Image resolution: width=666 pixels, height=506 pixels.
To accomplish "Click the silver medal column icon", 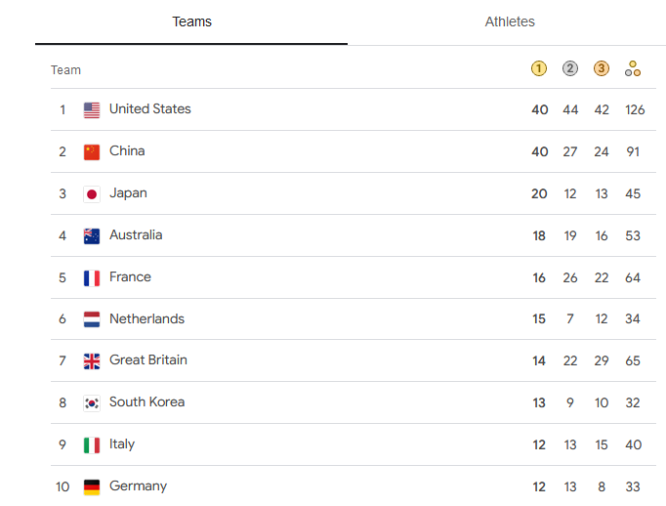I will click(570, 68).
